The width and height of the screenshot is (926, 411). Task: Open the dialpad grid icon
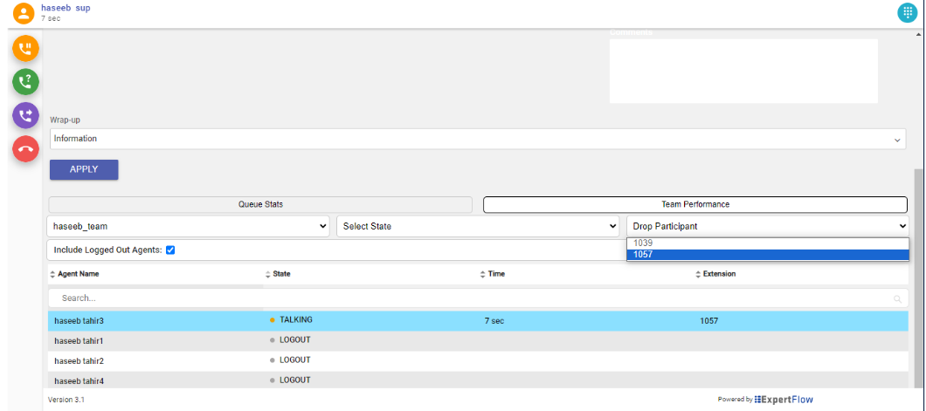click(x=909, y=13)
